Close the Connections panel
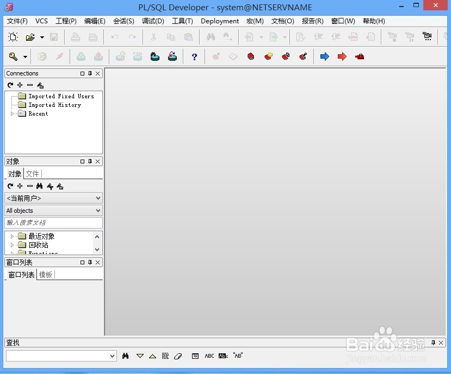The height and width of the screenshot is (374, 451). point(98,73)
